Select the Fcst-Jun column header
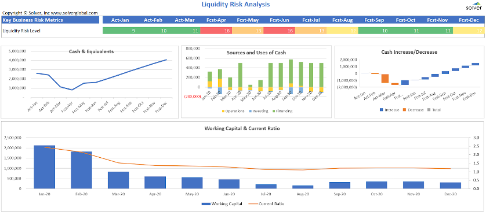Screen dimensions: 486x215 coord(280,20)
